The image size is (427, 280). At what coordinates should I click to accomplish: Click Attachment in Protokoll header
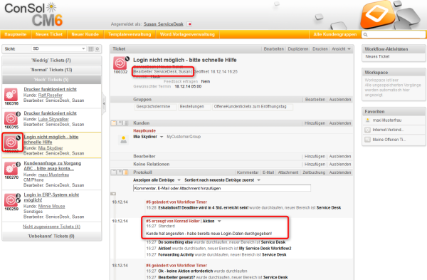[288, 172]
